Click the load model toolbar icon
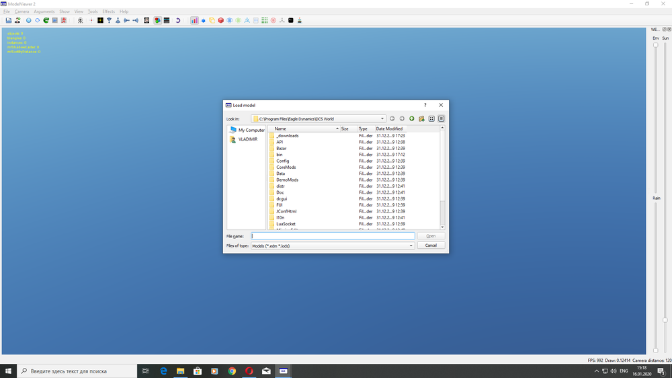Image resolution: width=672 pixels, height=378 pixels. click(9, 20)
